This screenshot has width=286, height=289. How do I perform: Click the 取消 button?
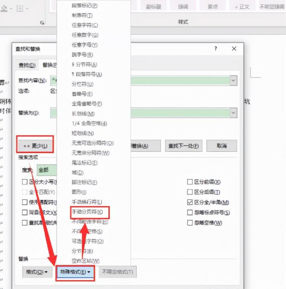click(x=221, y=146)
